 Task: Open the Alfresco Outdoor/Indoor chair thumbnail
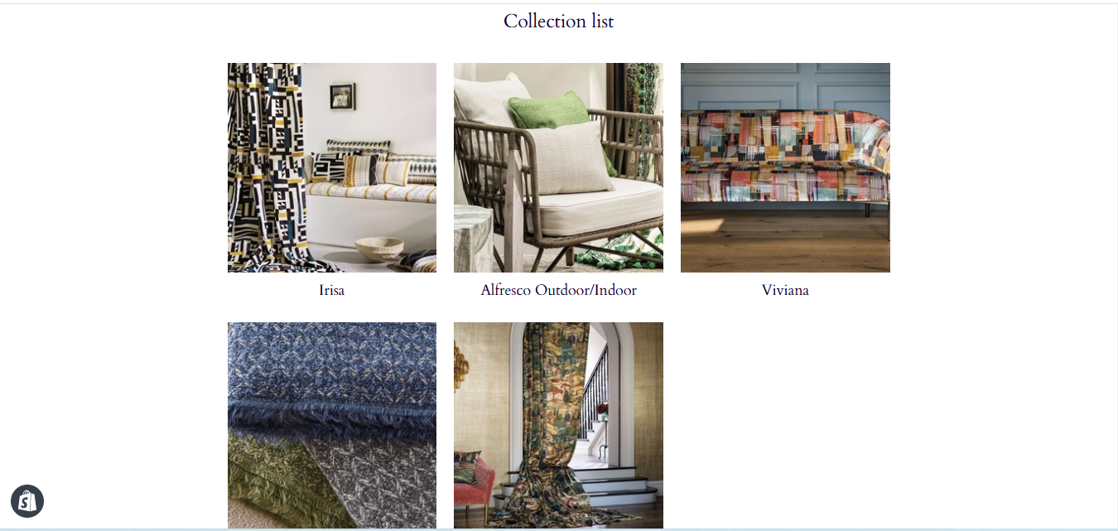(x=558, y=167)
